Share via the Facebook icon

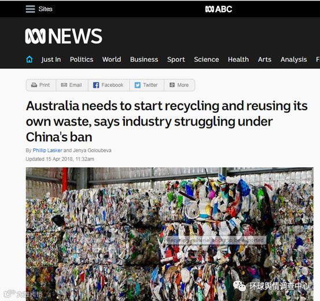[x=96, y=85]
